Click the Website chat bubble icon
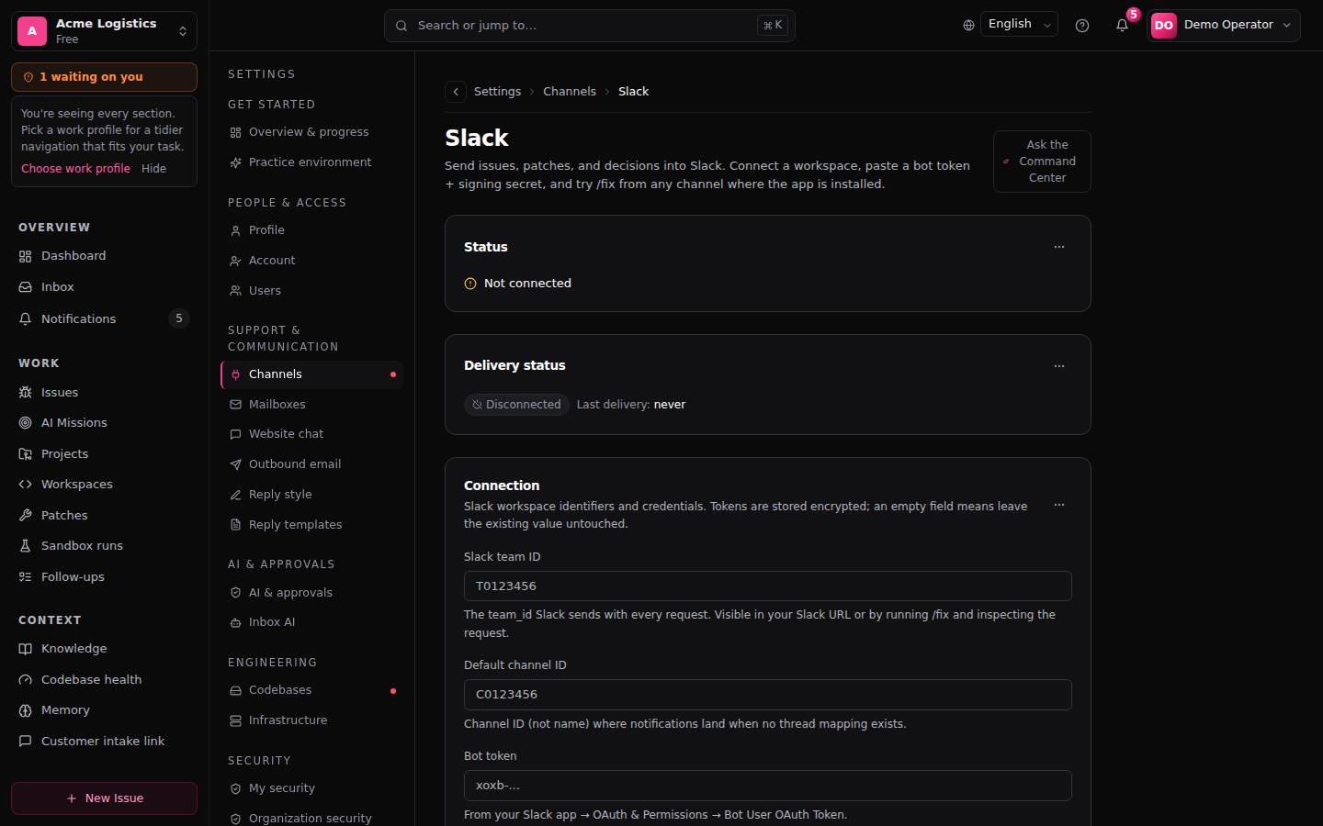The width and height of the screenshot is (1323, 826). [236, 434]
